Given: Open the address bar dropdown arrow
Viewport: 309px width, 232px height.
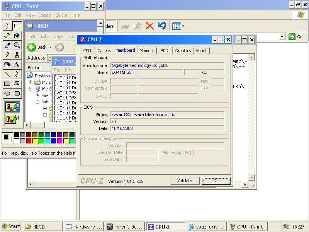Looking at the screenshot, I should [x=282, y=37].
